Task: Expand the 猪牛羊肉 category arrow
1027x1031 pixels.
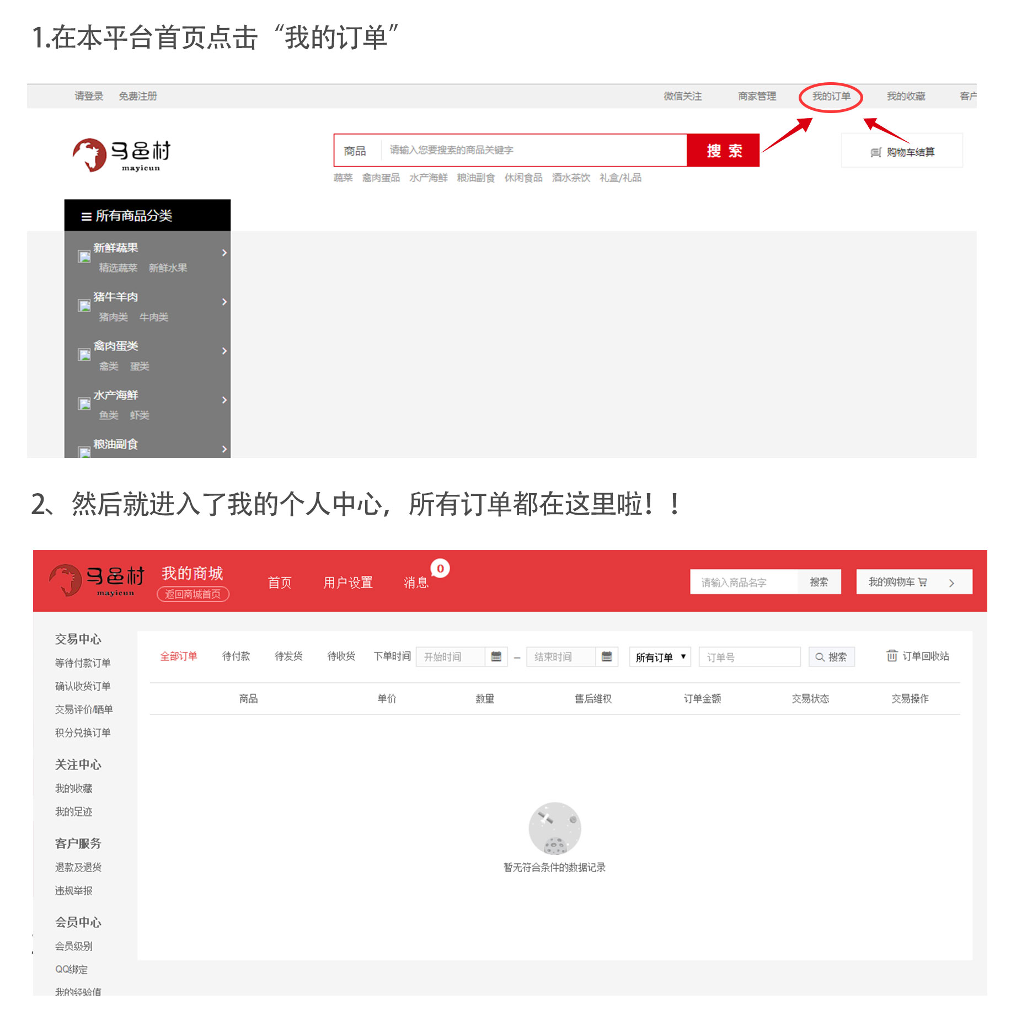Action: [x=224, y=302]
